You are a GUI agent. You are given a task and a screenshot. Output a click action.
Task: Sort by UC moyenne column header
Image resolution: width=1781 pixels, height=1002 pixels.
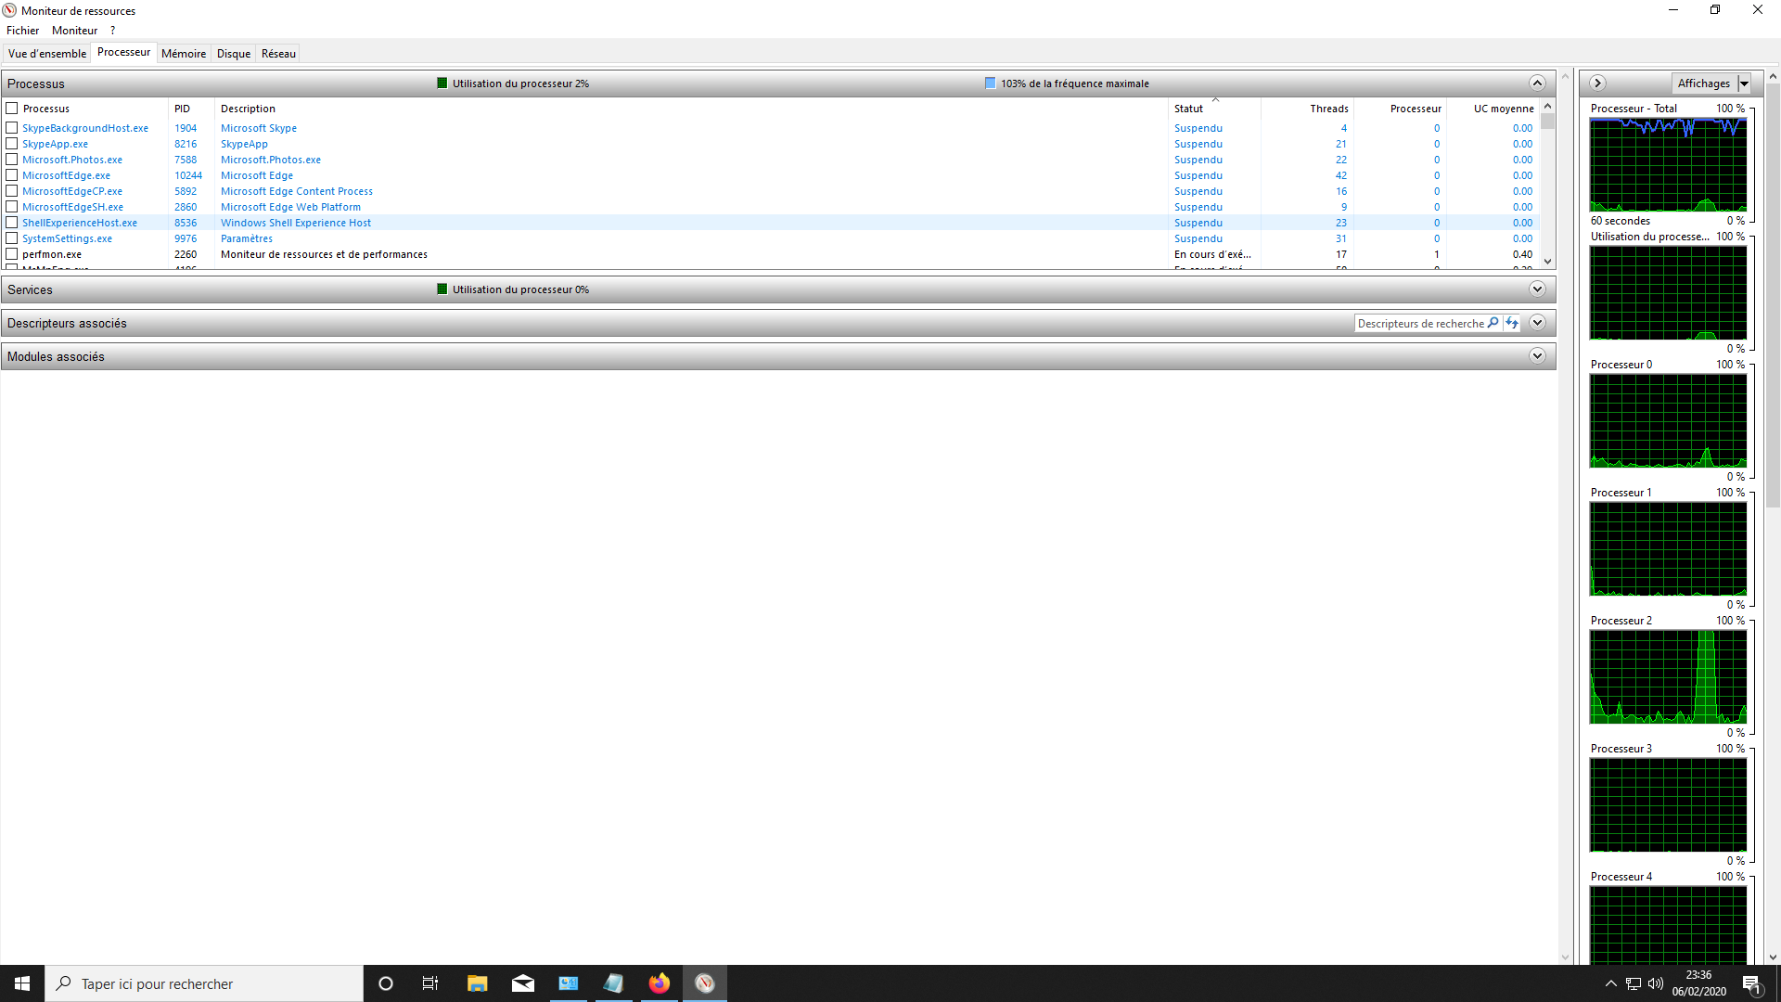(x=1503, y=109)
